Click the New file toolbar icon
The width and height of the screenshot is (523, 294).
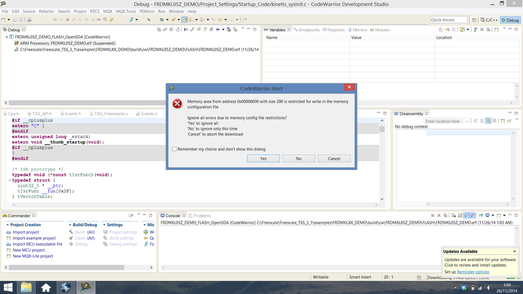tap(4, 20)
